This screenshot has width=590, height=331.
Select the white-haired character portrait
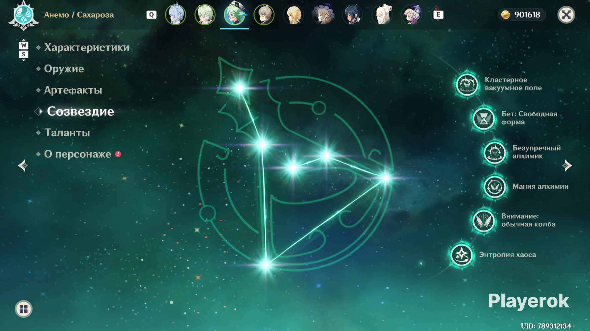tap(382, 15)
